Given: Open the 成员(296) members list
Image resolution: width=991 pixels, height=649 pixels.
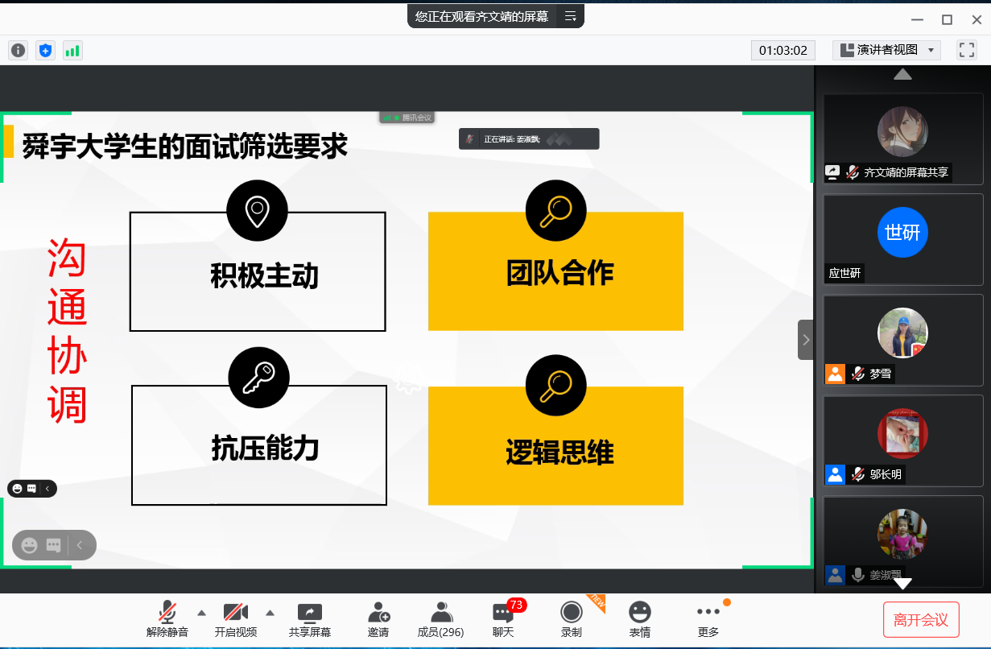Looking at the screenshot, I should (x=440, y=619).
